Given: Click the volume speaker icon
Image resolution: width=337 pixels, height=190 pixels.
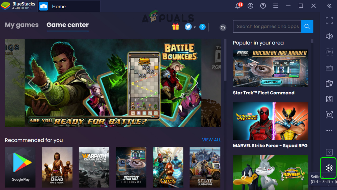Looking at the screenshot, I should tap(329, 36).
